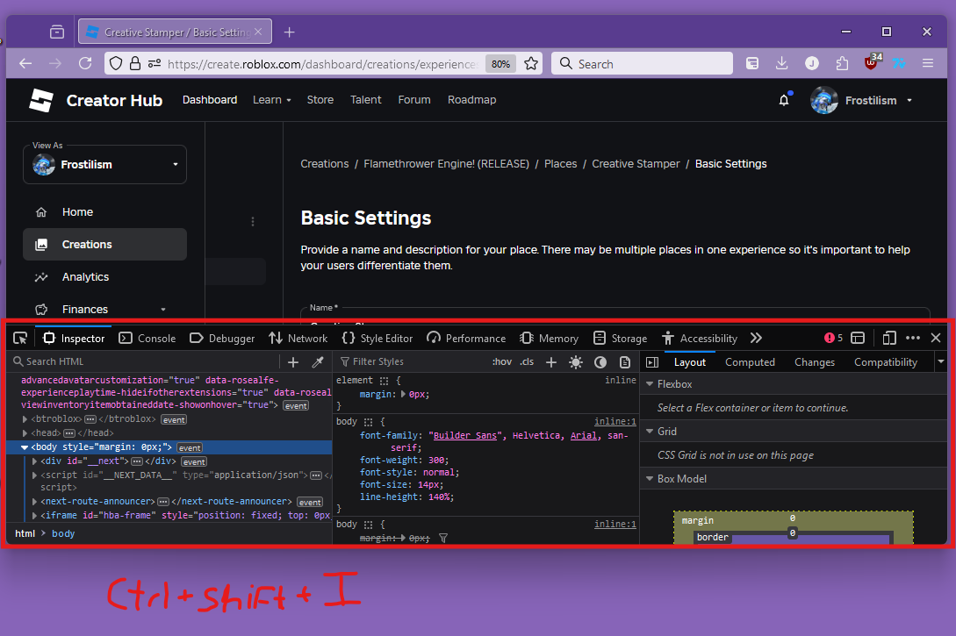
Task: Toggle dark color scheme simulation
Action: coord(600,361)
